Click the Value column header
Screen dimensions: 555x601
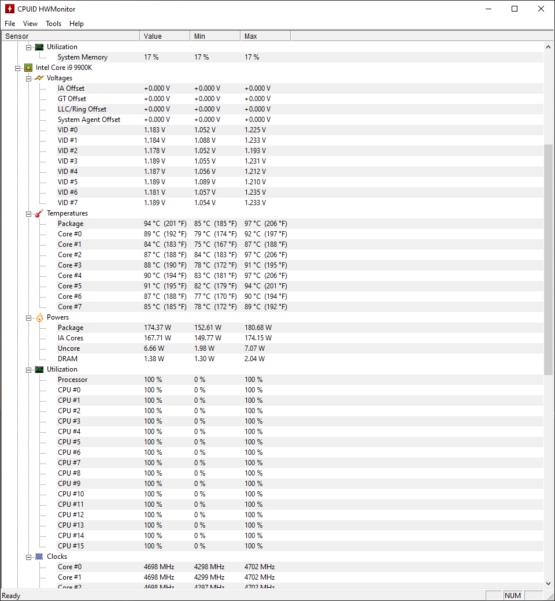point(165,36)
